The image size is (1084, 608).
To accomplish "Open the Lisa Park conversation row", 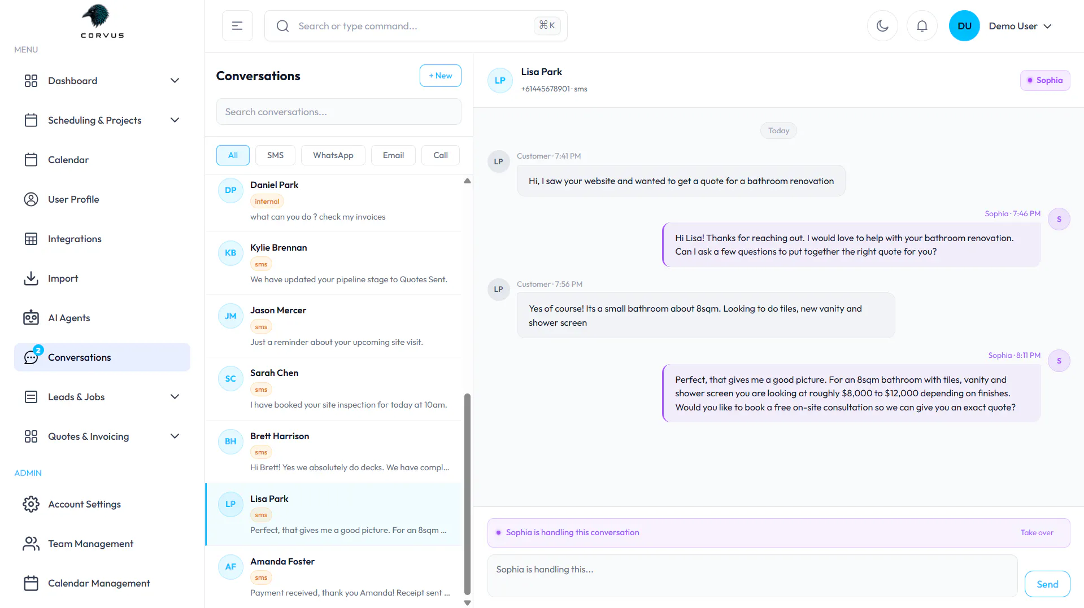I will tap(333, 514).
